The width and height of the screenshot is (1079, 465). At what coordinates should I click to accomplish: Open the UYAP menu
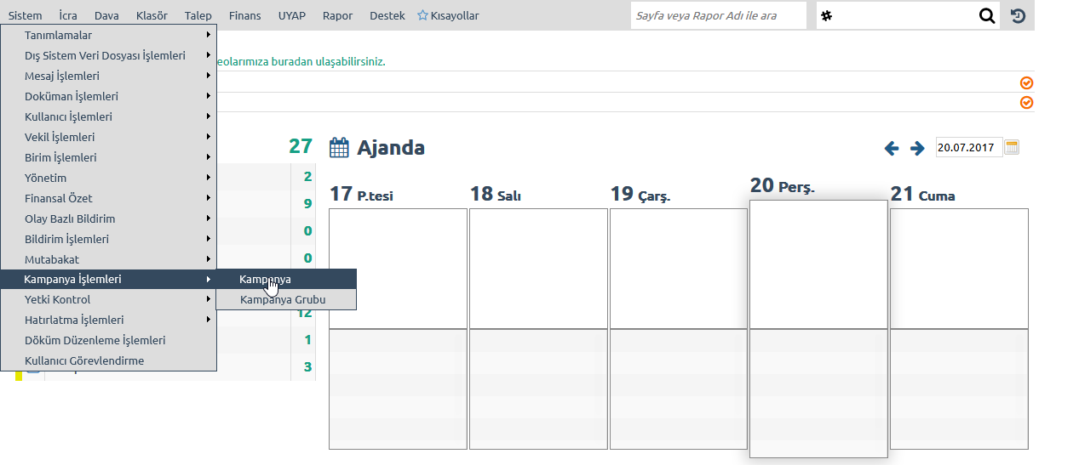(292, 15)
